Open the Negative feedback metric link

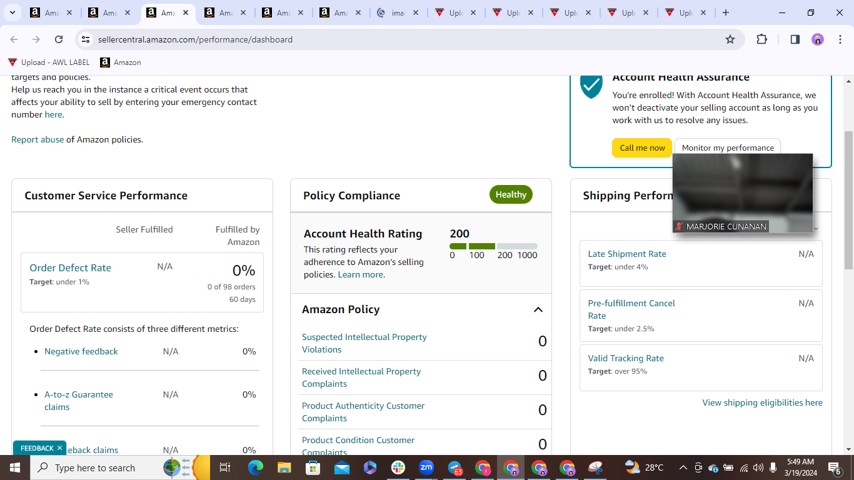coord(81,351)
